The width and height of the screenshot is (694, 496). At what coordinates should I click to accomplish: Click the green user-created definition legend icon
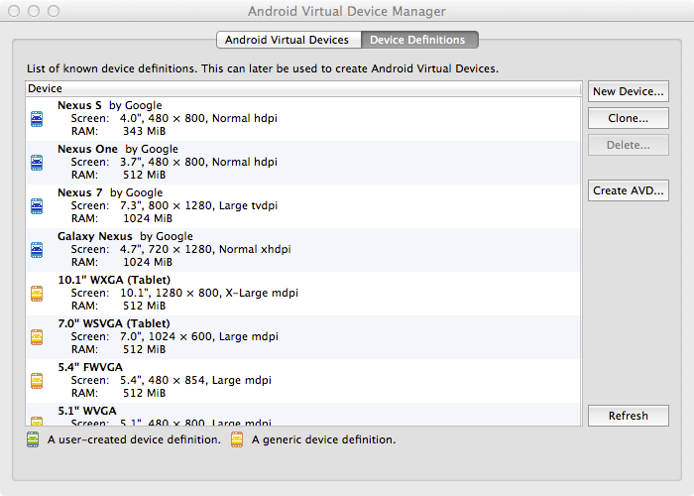33,439
